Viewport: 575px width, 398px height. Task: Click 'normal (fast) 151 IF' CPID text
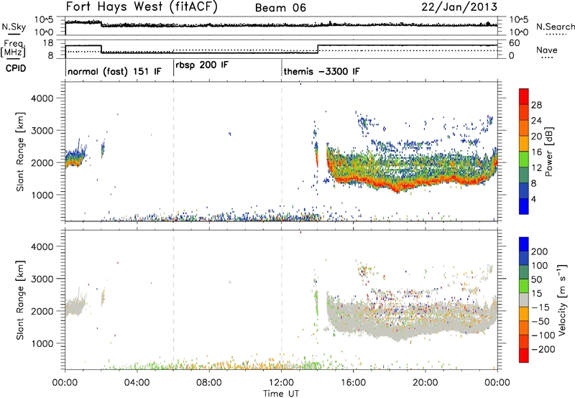114,71
